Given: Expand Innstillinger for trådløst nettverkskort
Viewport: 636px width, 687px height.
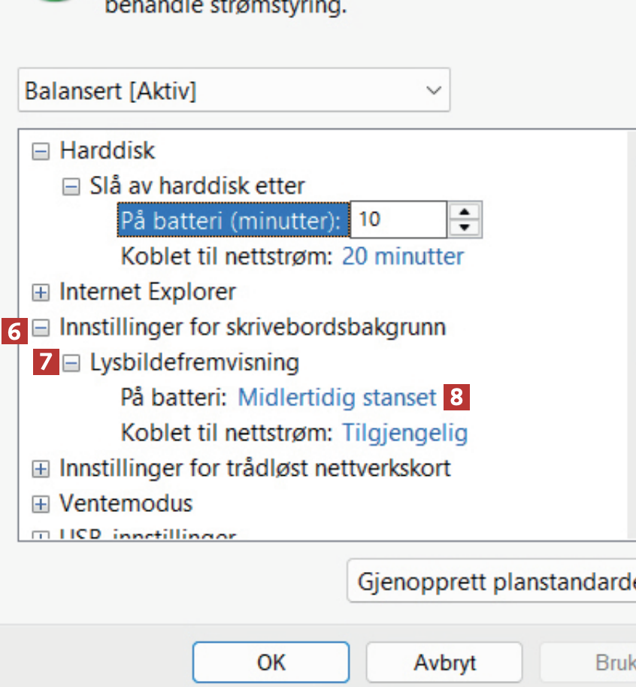Looking at the screenshot, I should click(x=41, y=470).
